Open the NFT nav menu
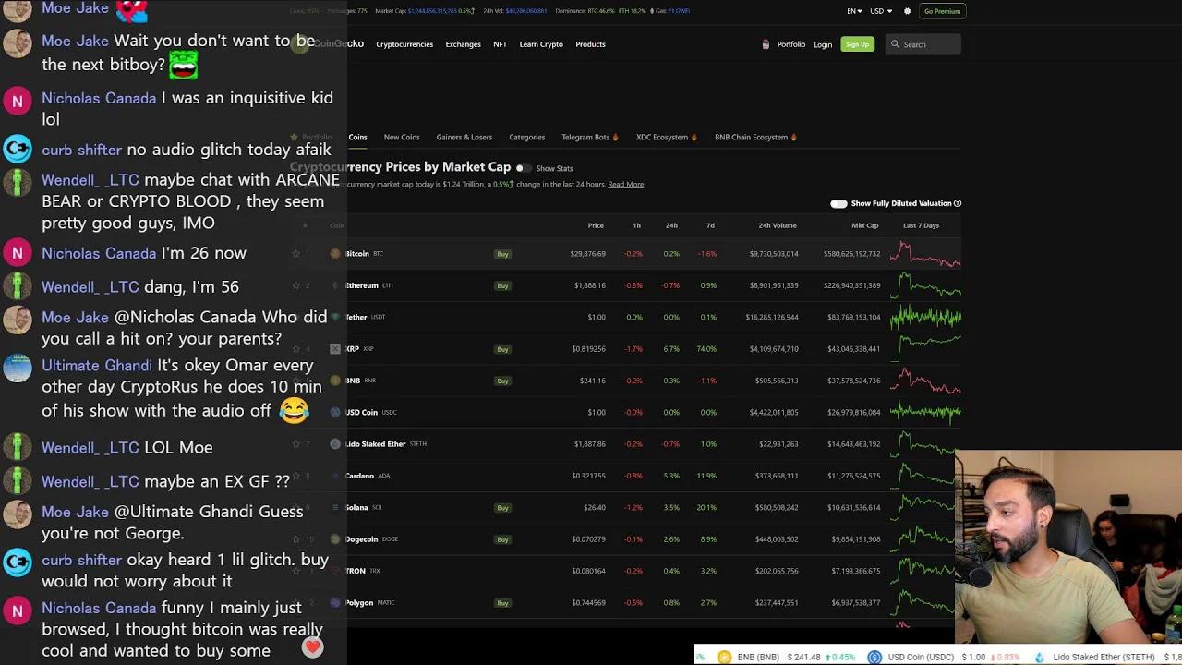Image resolution: width=1182 pixels, height=665 pixels. coord(500,44)
